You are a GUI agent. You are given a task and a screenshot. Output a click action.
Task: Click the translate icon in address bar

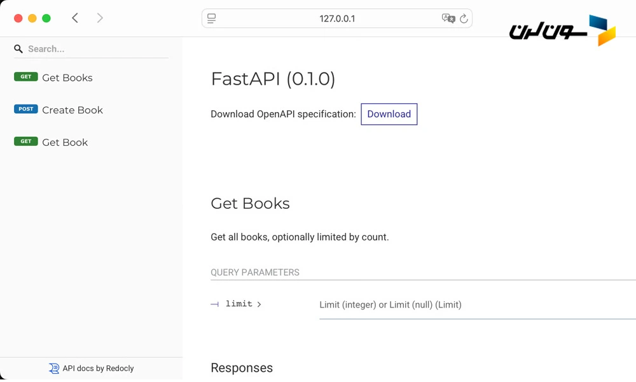[x=448, y=18]
